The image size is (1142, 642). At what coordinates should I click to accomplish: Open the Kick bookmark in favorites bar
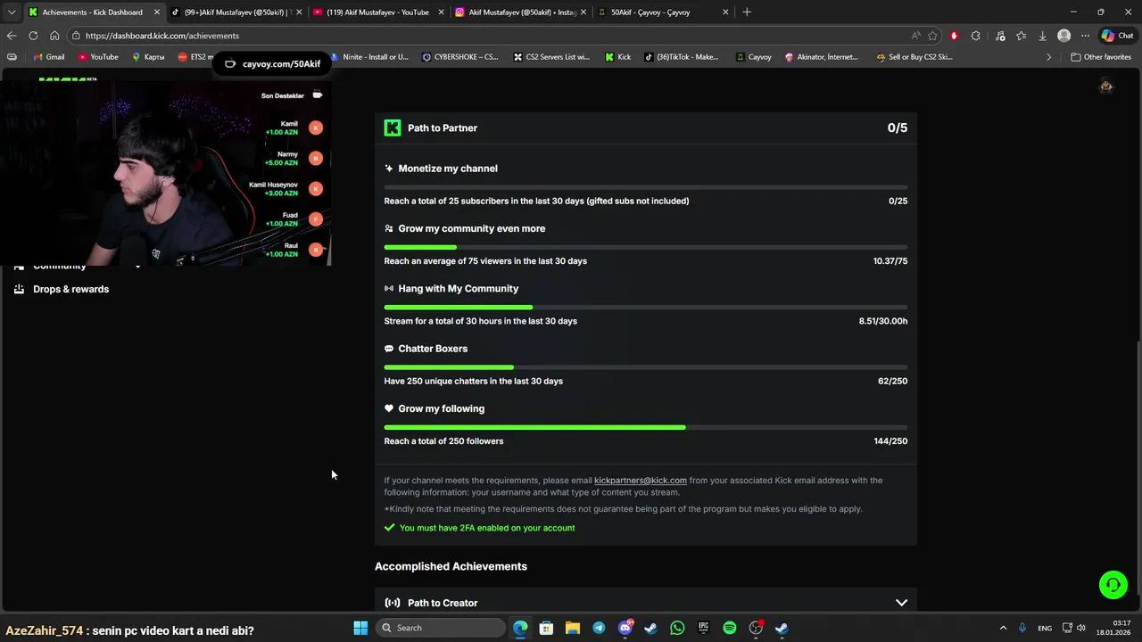point(617,57)
